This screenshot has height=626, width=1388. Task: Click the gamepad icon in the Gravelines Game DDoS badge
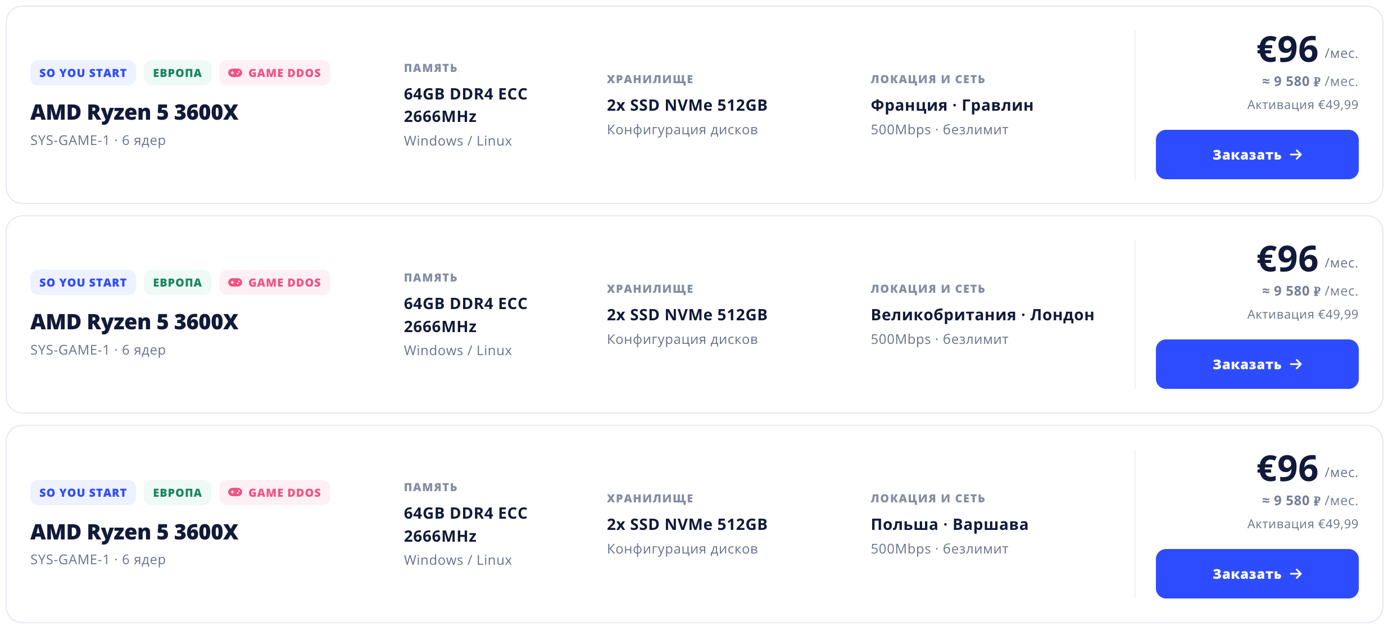click(235, 73)
